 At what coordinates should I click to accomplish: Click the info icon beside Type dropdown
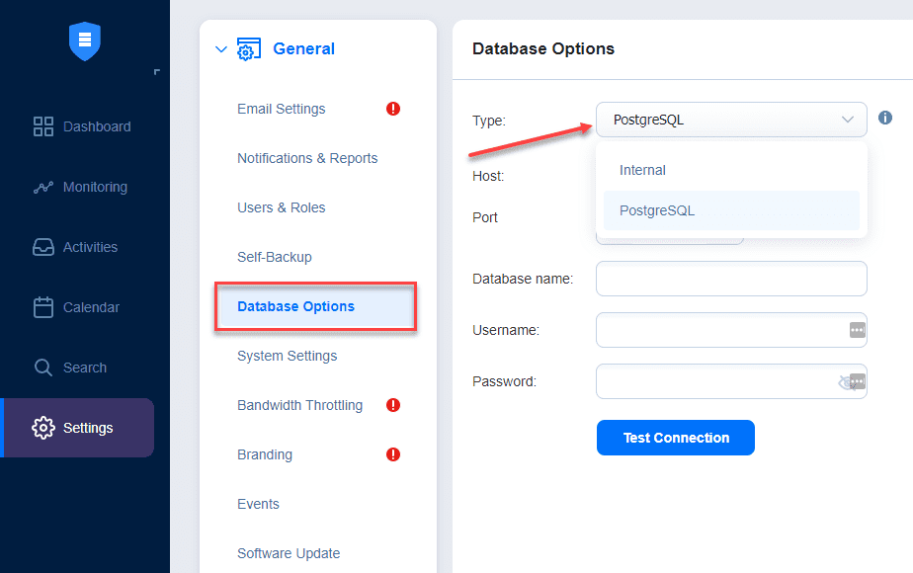point(885,118)
